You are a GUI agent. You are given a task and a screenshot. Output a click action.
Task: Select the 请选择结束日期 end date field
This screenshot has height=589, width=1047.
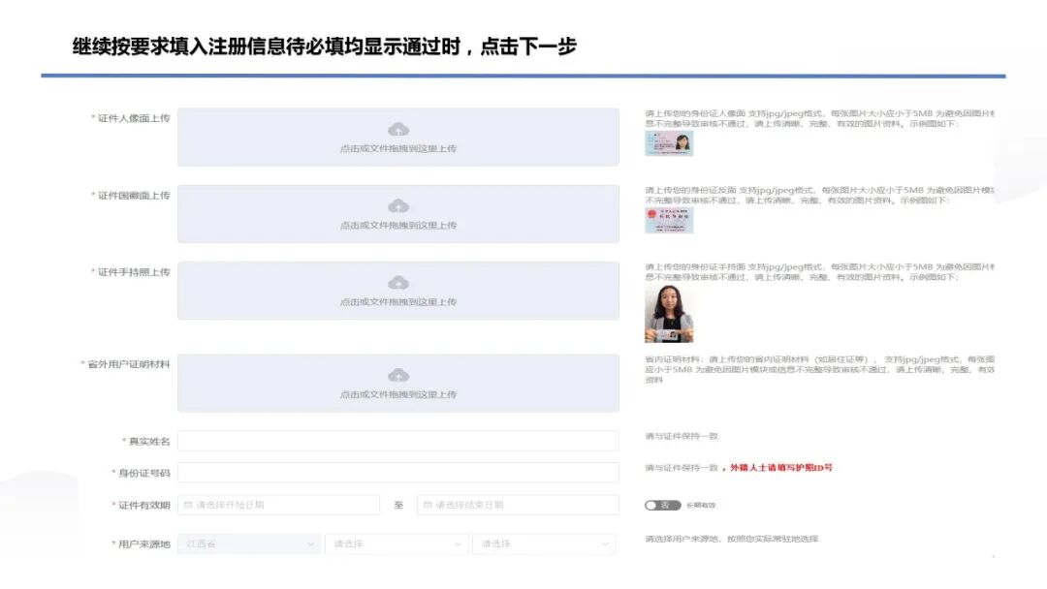coord(518,505)
